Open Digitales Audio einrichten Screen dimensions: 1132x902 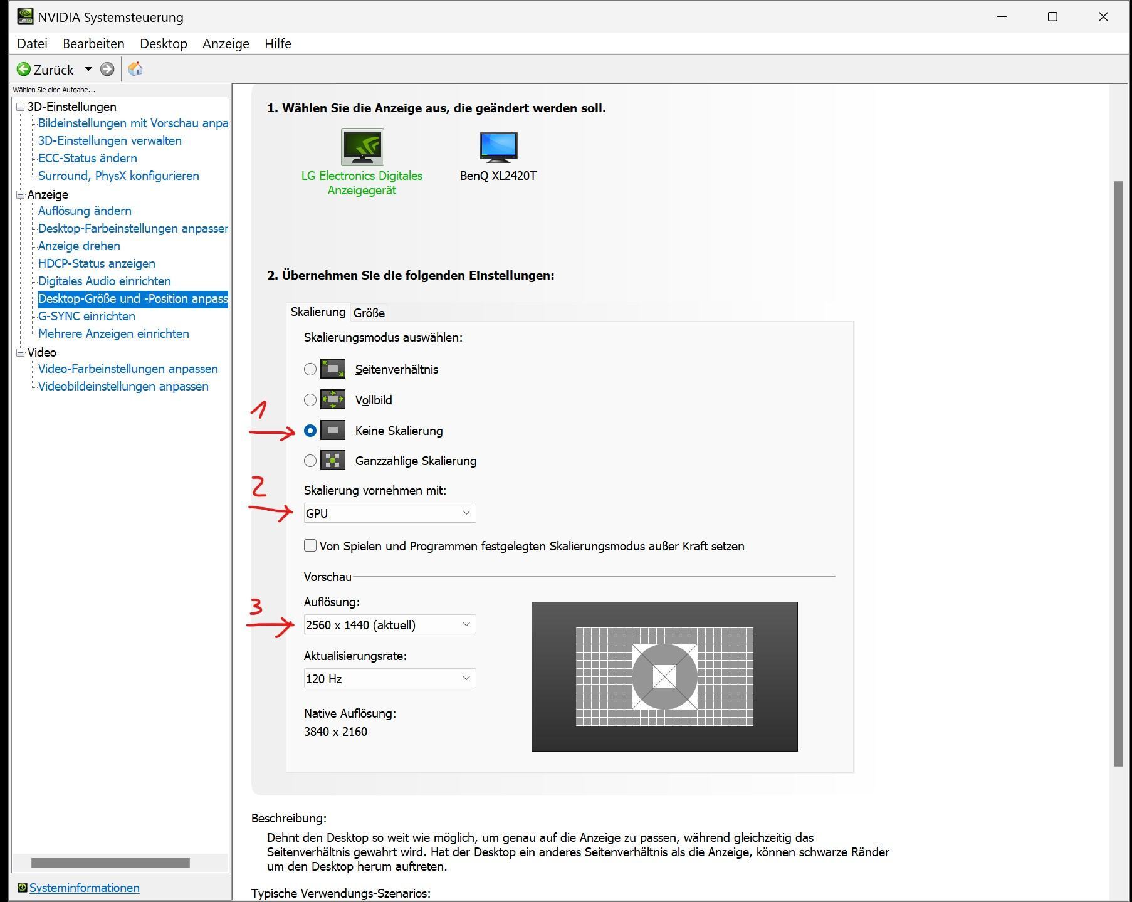point(105,281)
